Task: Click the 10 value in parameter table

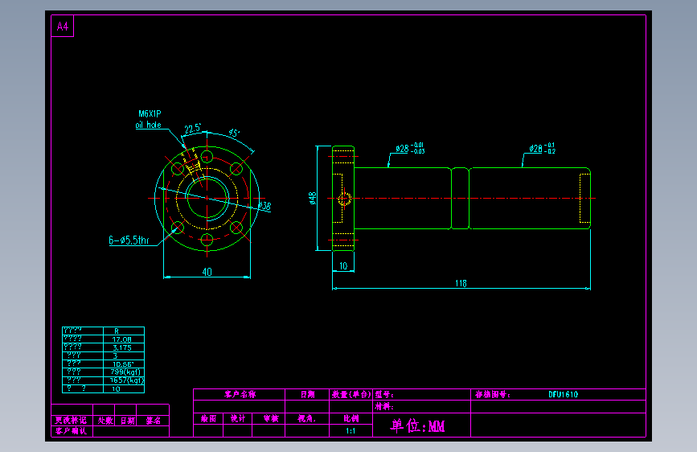Action: pos(116,388)
